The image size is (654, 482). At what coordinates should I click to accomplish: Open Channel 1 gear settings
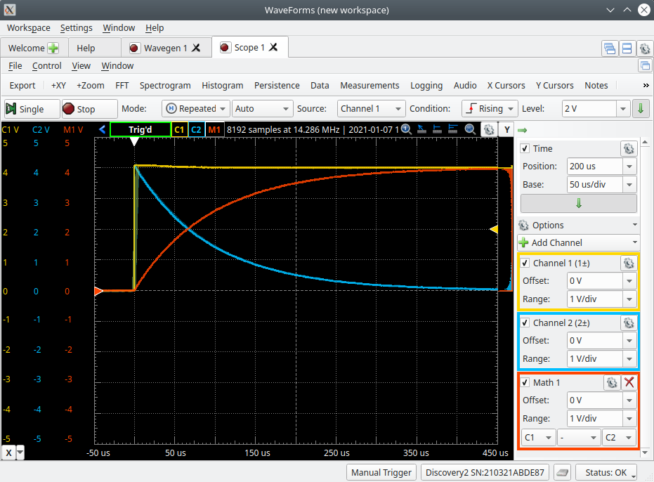pyautogui.click(x=628, y=263)
